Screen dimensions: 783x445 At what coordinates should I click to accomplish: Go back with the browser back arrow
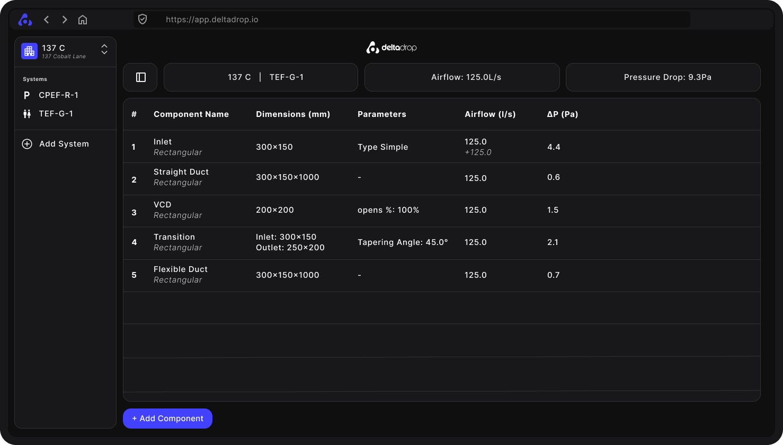pyautogui.click(x=47, y=20)
